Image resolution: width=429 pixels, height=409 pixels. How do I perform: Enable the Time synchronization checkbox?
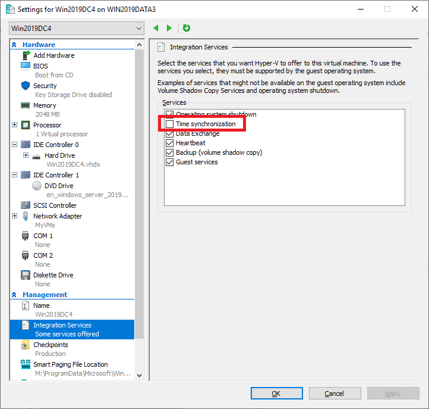tap(169, 124)
